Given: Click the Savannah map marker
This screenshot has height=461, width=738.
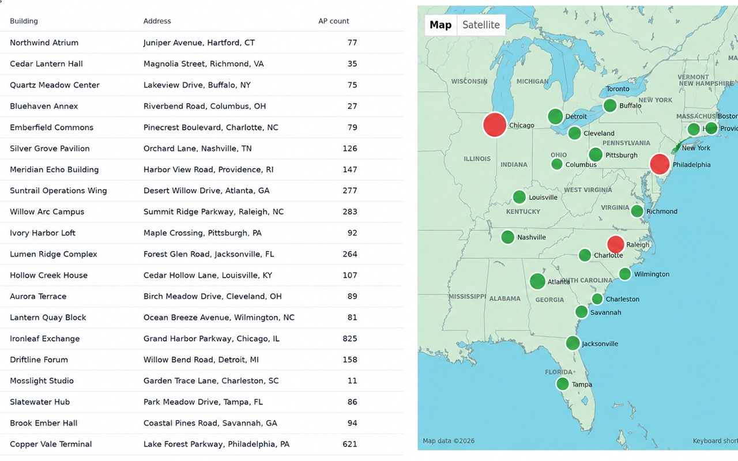Looking at the screenshot, I should coord(582,312).
